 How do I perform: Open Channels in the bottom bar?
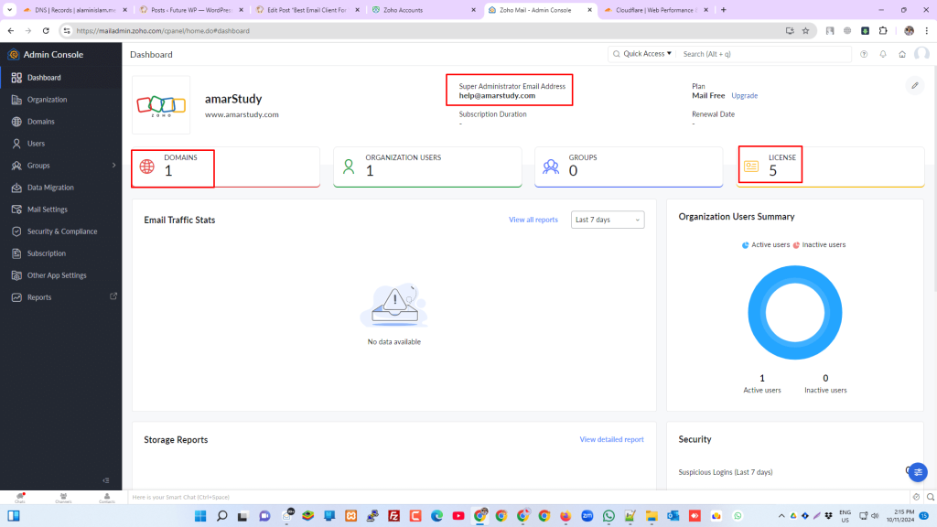tap(63, 498)
